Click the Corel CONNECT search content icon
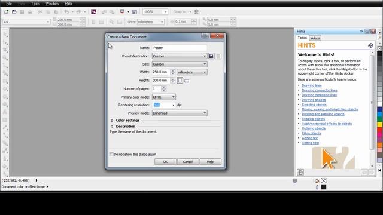This screenshot has height=215, width=383. coord(93,12)
